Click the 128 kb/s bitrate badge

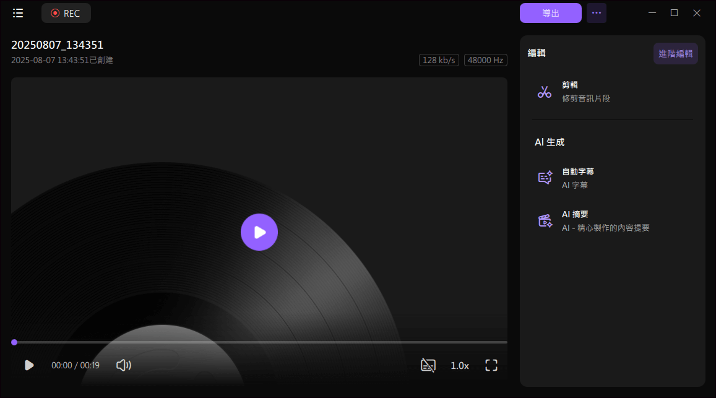tap(439, 60)
